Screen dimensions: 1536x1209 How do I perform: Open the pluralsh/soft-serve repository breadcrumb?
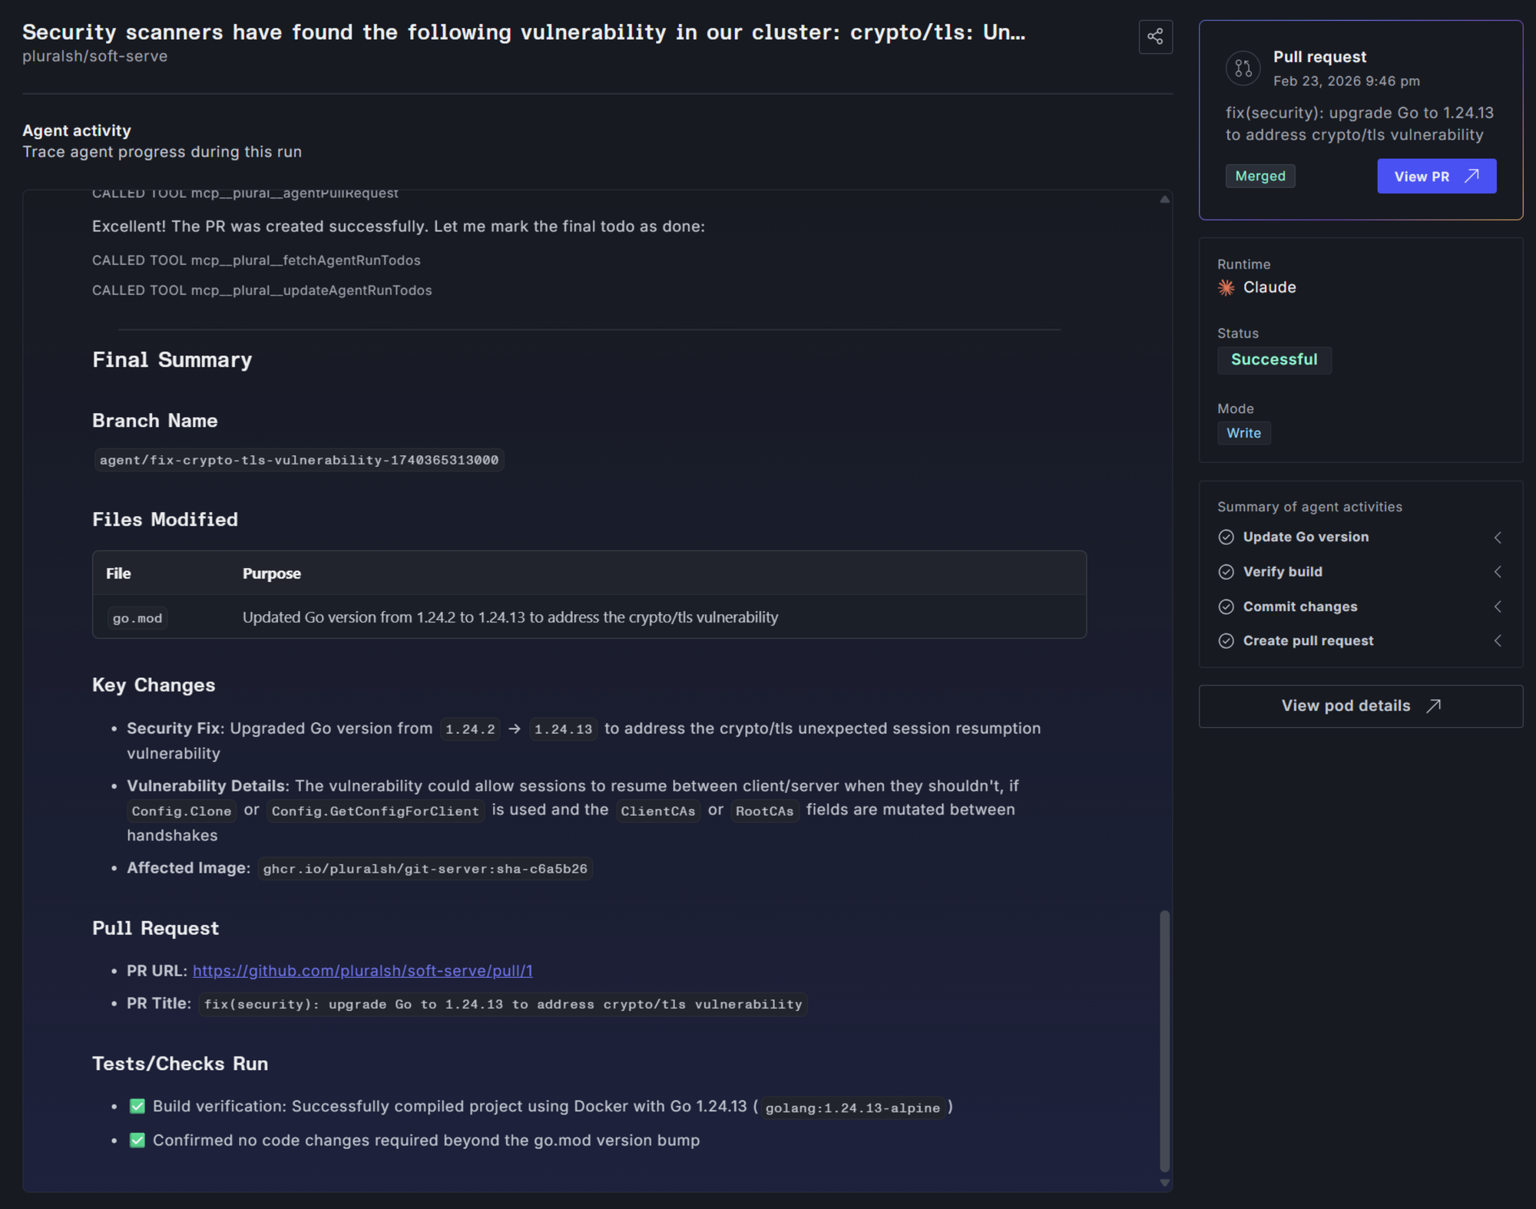point(94,56)
